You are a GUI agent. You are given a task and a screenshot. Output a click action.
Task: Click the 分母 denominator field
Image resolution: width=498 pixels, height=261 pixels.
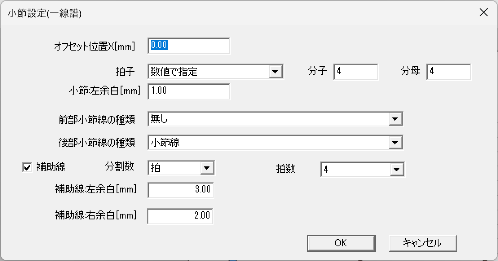(x=449, y=72)
